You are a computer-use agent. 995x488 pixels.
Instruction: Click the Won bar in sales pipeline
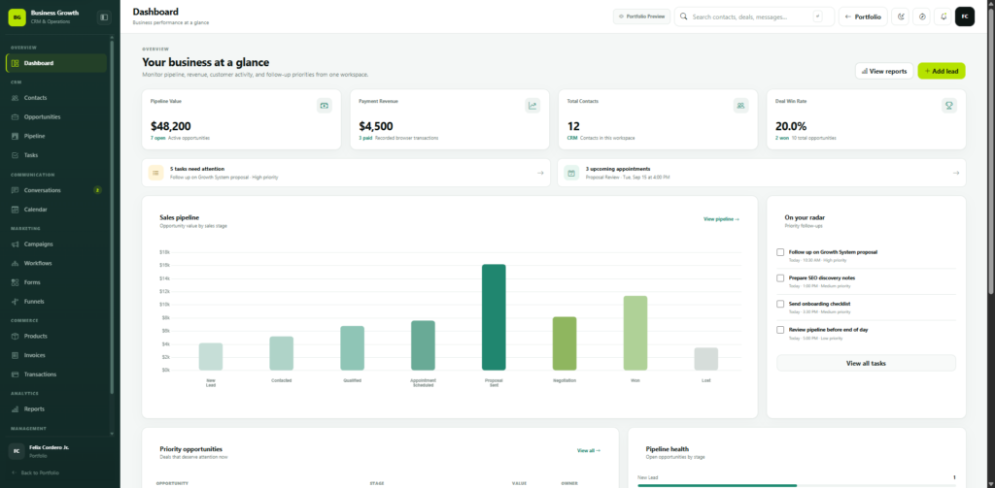635,333
